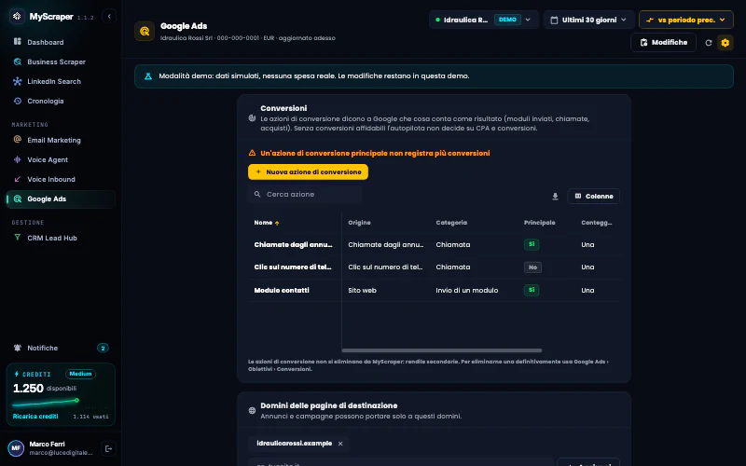This screenshot has height=466, width=746.
Task: Click the MyScraper logo icon
Action: pos(17,16)
